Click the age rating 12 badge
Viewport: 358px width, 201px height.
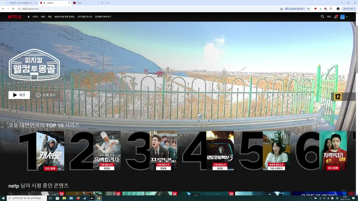point(338,97)
